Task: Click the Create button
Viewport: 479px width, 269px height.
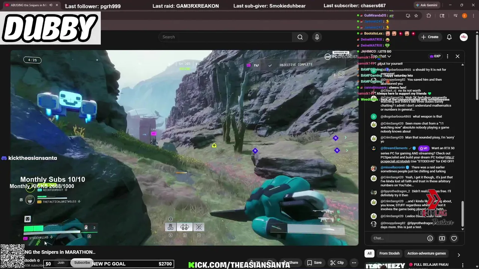Action: pos(430,37)
